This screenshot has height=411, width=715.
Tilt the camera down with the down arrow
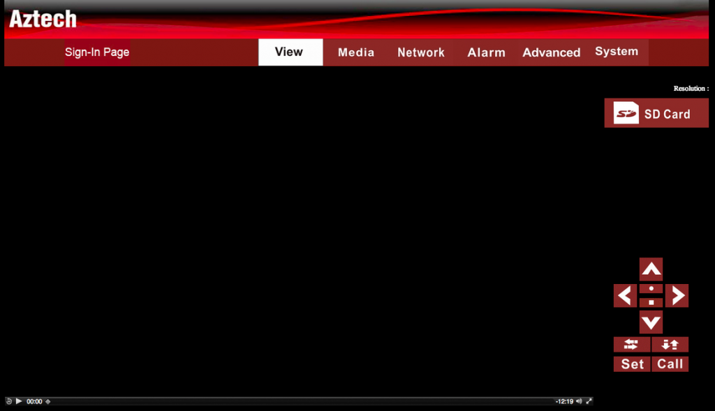pyautogui.click(x=651, y=322)
